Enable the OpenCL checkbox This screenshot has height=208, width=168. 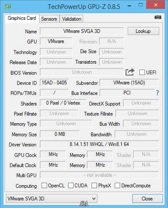(x=44, y=185)
